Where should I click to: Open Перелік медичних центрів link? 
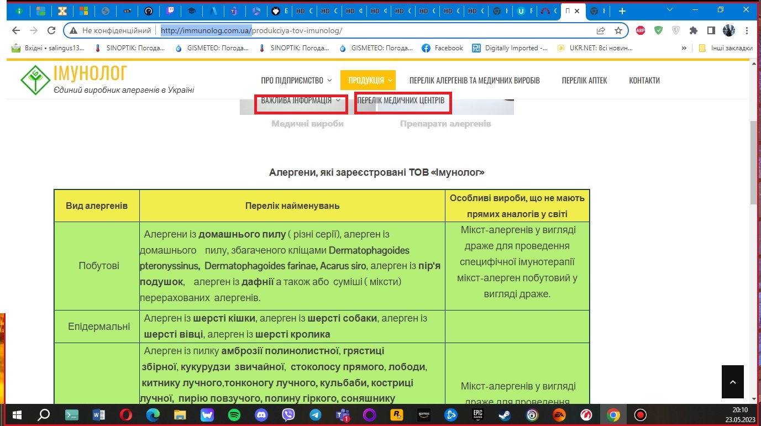click(401, 101)
